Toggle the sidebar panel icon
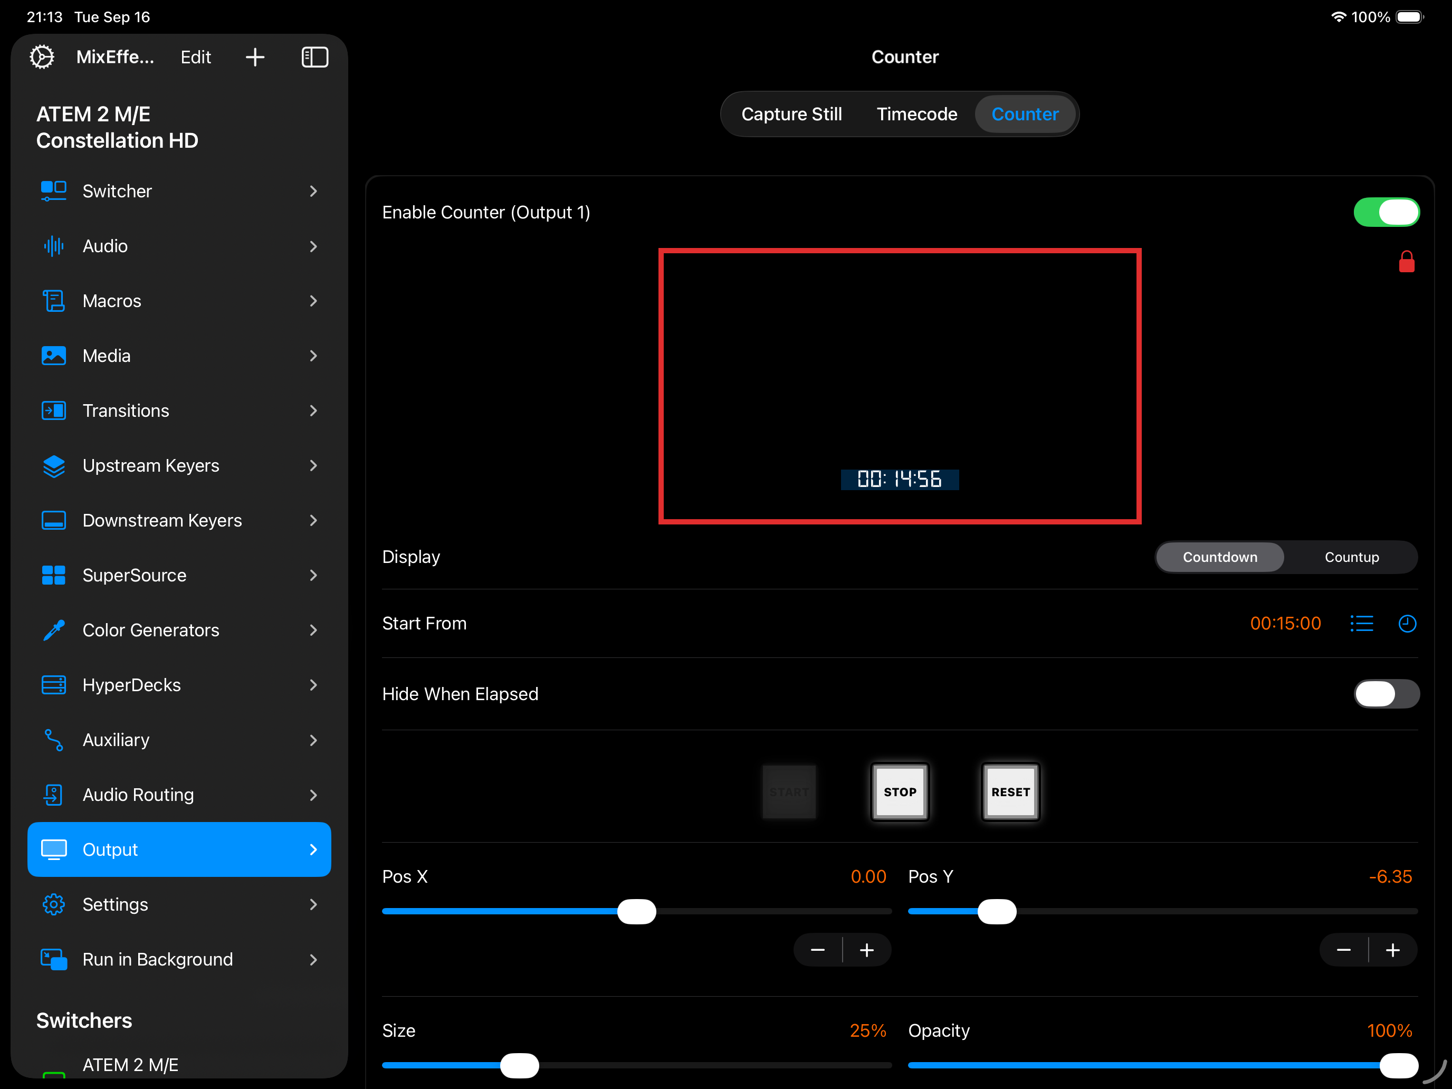1452x1089 pixels. pos(314,57)
